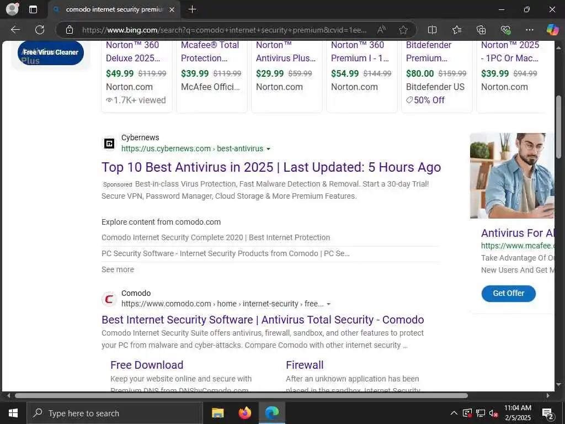Screen dimensions: 565x424
Task: View site information lock icon
Action: [x=70, y=30]
